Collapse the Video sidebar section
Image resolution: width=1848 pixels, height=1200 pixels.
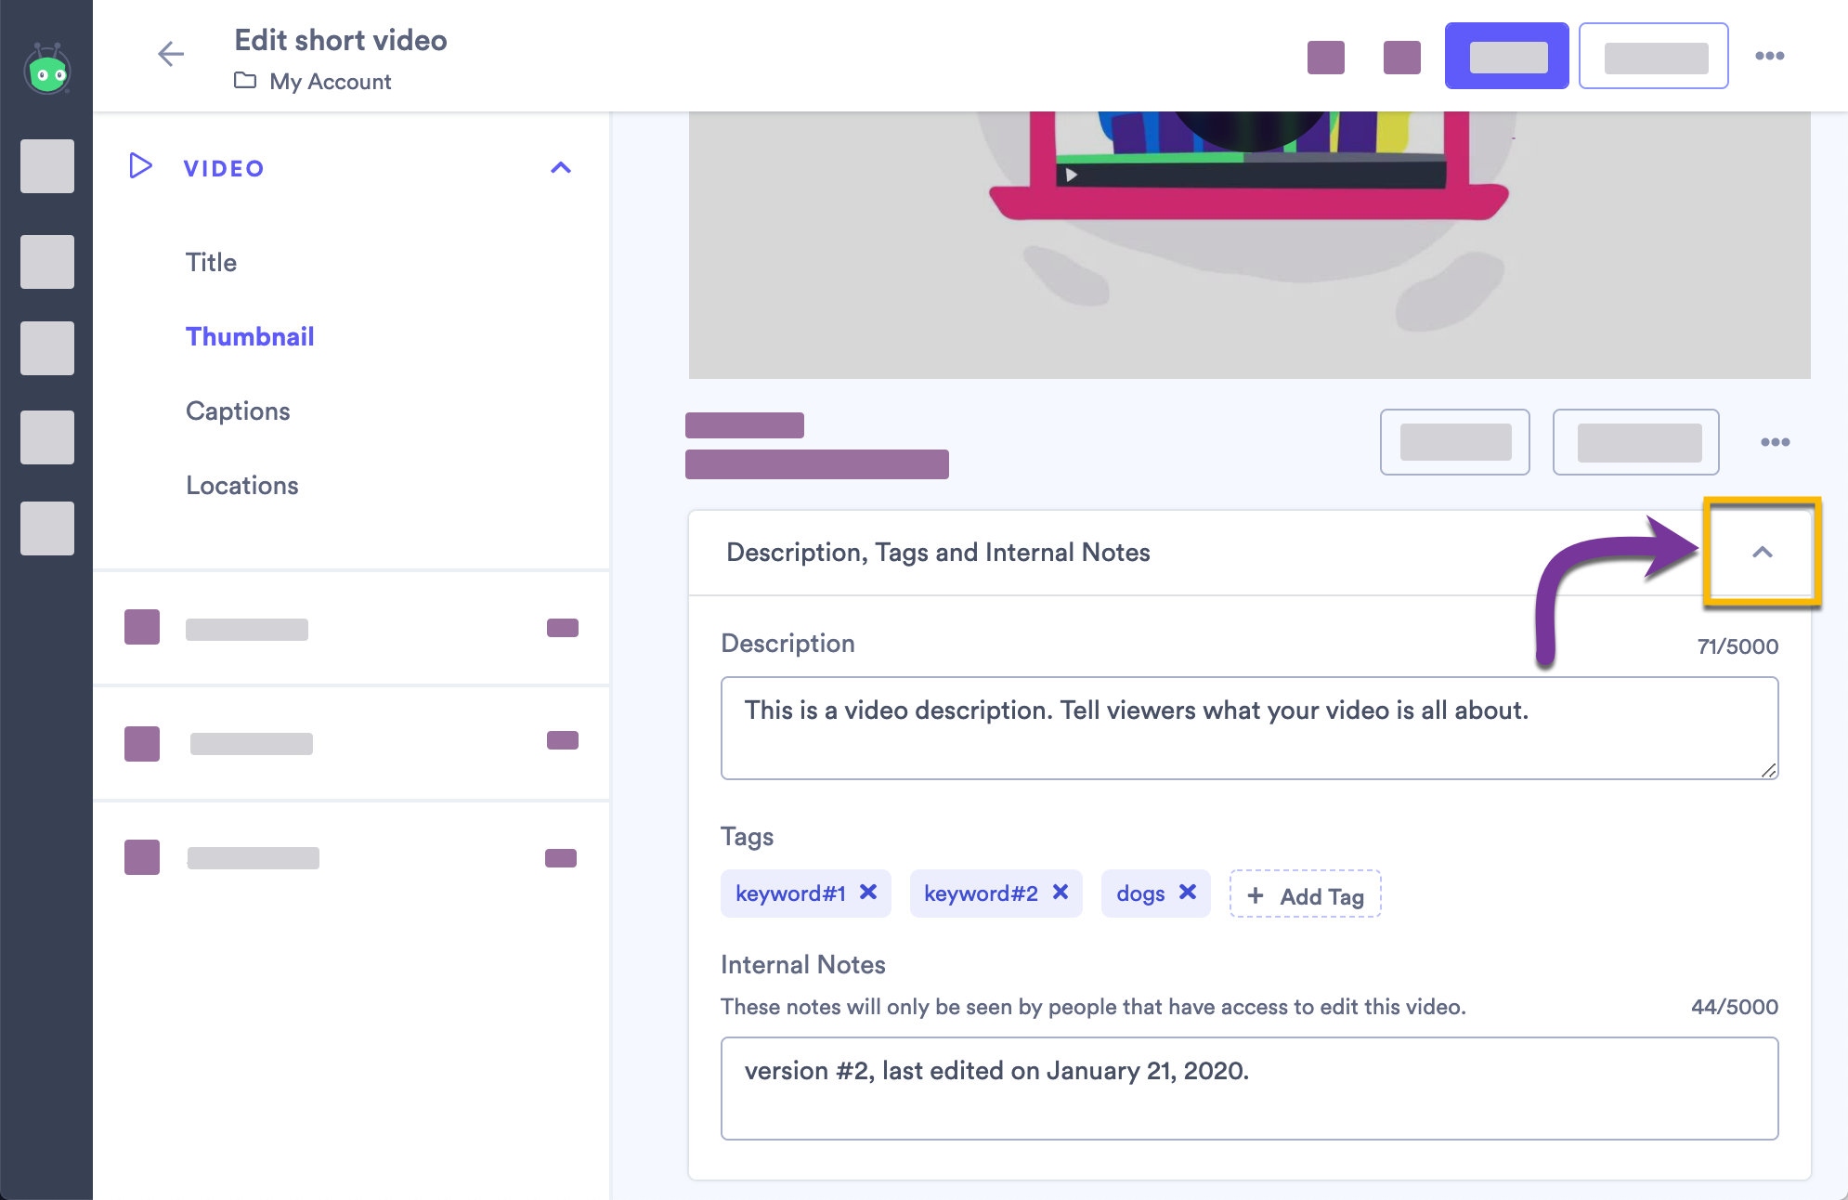pos(561,168)
